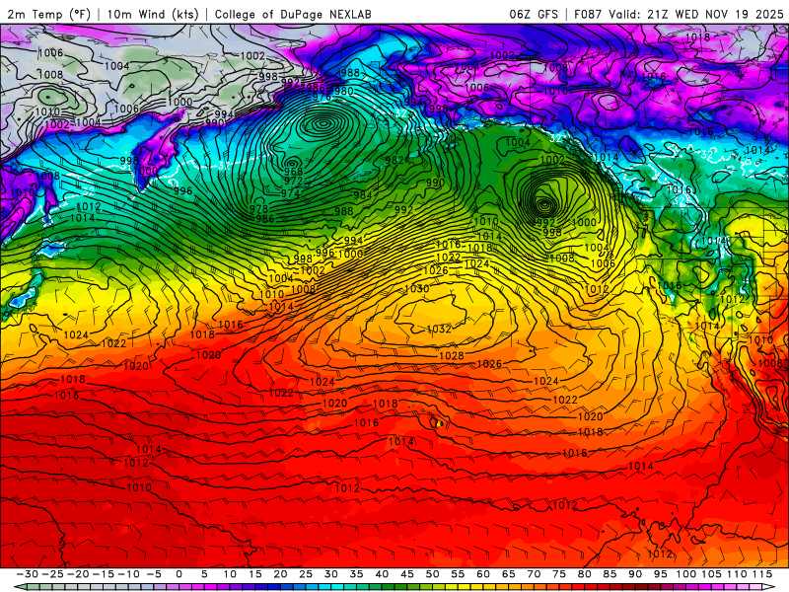Click the "10m Wind (kts)" header label

click(x=153, y=14)
